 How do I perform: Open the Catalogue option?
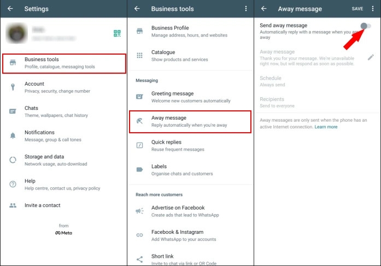[x=190, y=56]
